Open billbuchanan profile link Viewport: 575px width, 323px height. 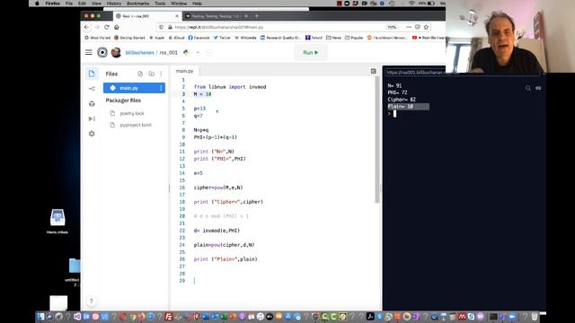point(139,53)
